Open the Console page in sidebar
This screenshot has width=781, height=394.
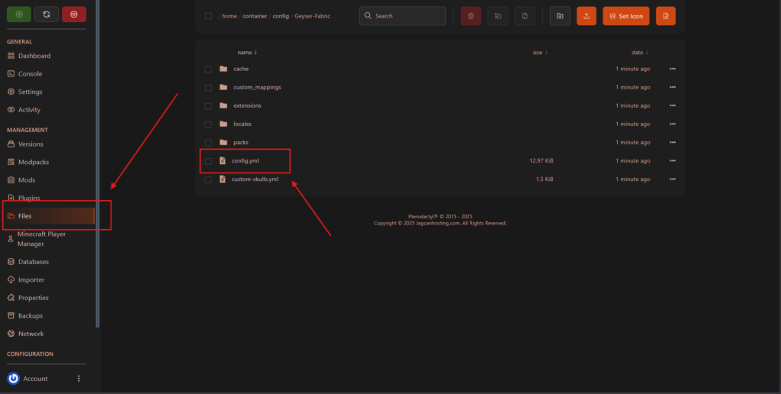pos(31,74)
